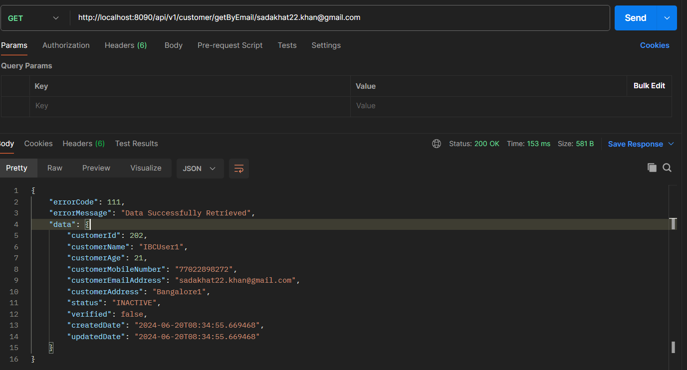The height and width of the screenshot is (370, 687).
Task: Expand the Send button arrow
Action: (667, 18)
